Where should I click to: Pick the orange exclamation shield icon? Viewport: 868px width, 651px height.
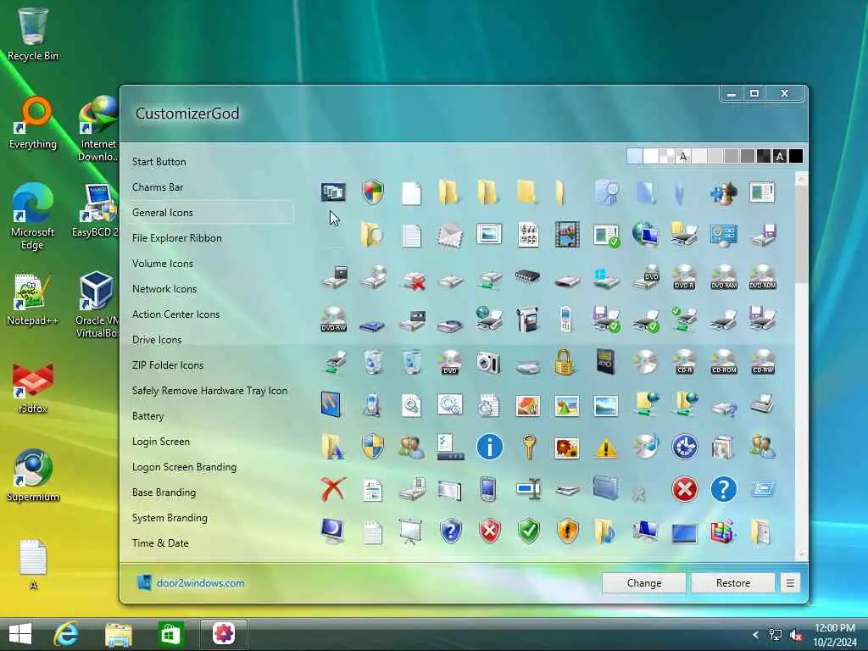point(567,531)
